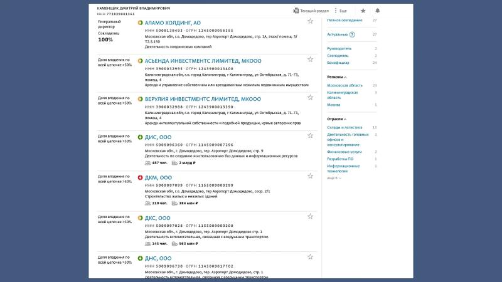
Task: Click revenue icon next to 563 млн ₽
Action: [174, 244]
